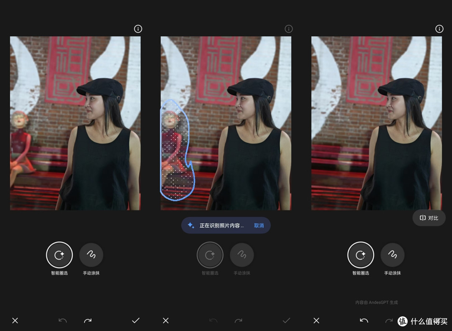Undo the AI erase in right panel
The image size is (452, 331).
coord(364,321)
